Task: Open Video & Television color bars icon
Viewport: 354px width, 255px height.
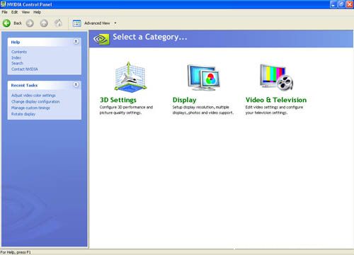Action: [277, 77]
